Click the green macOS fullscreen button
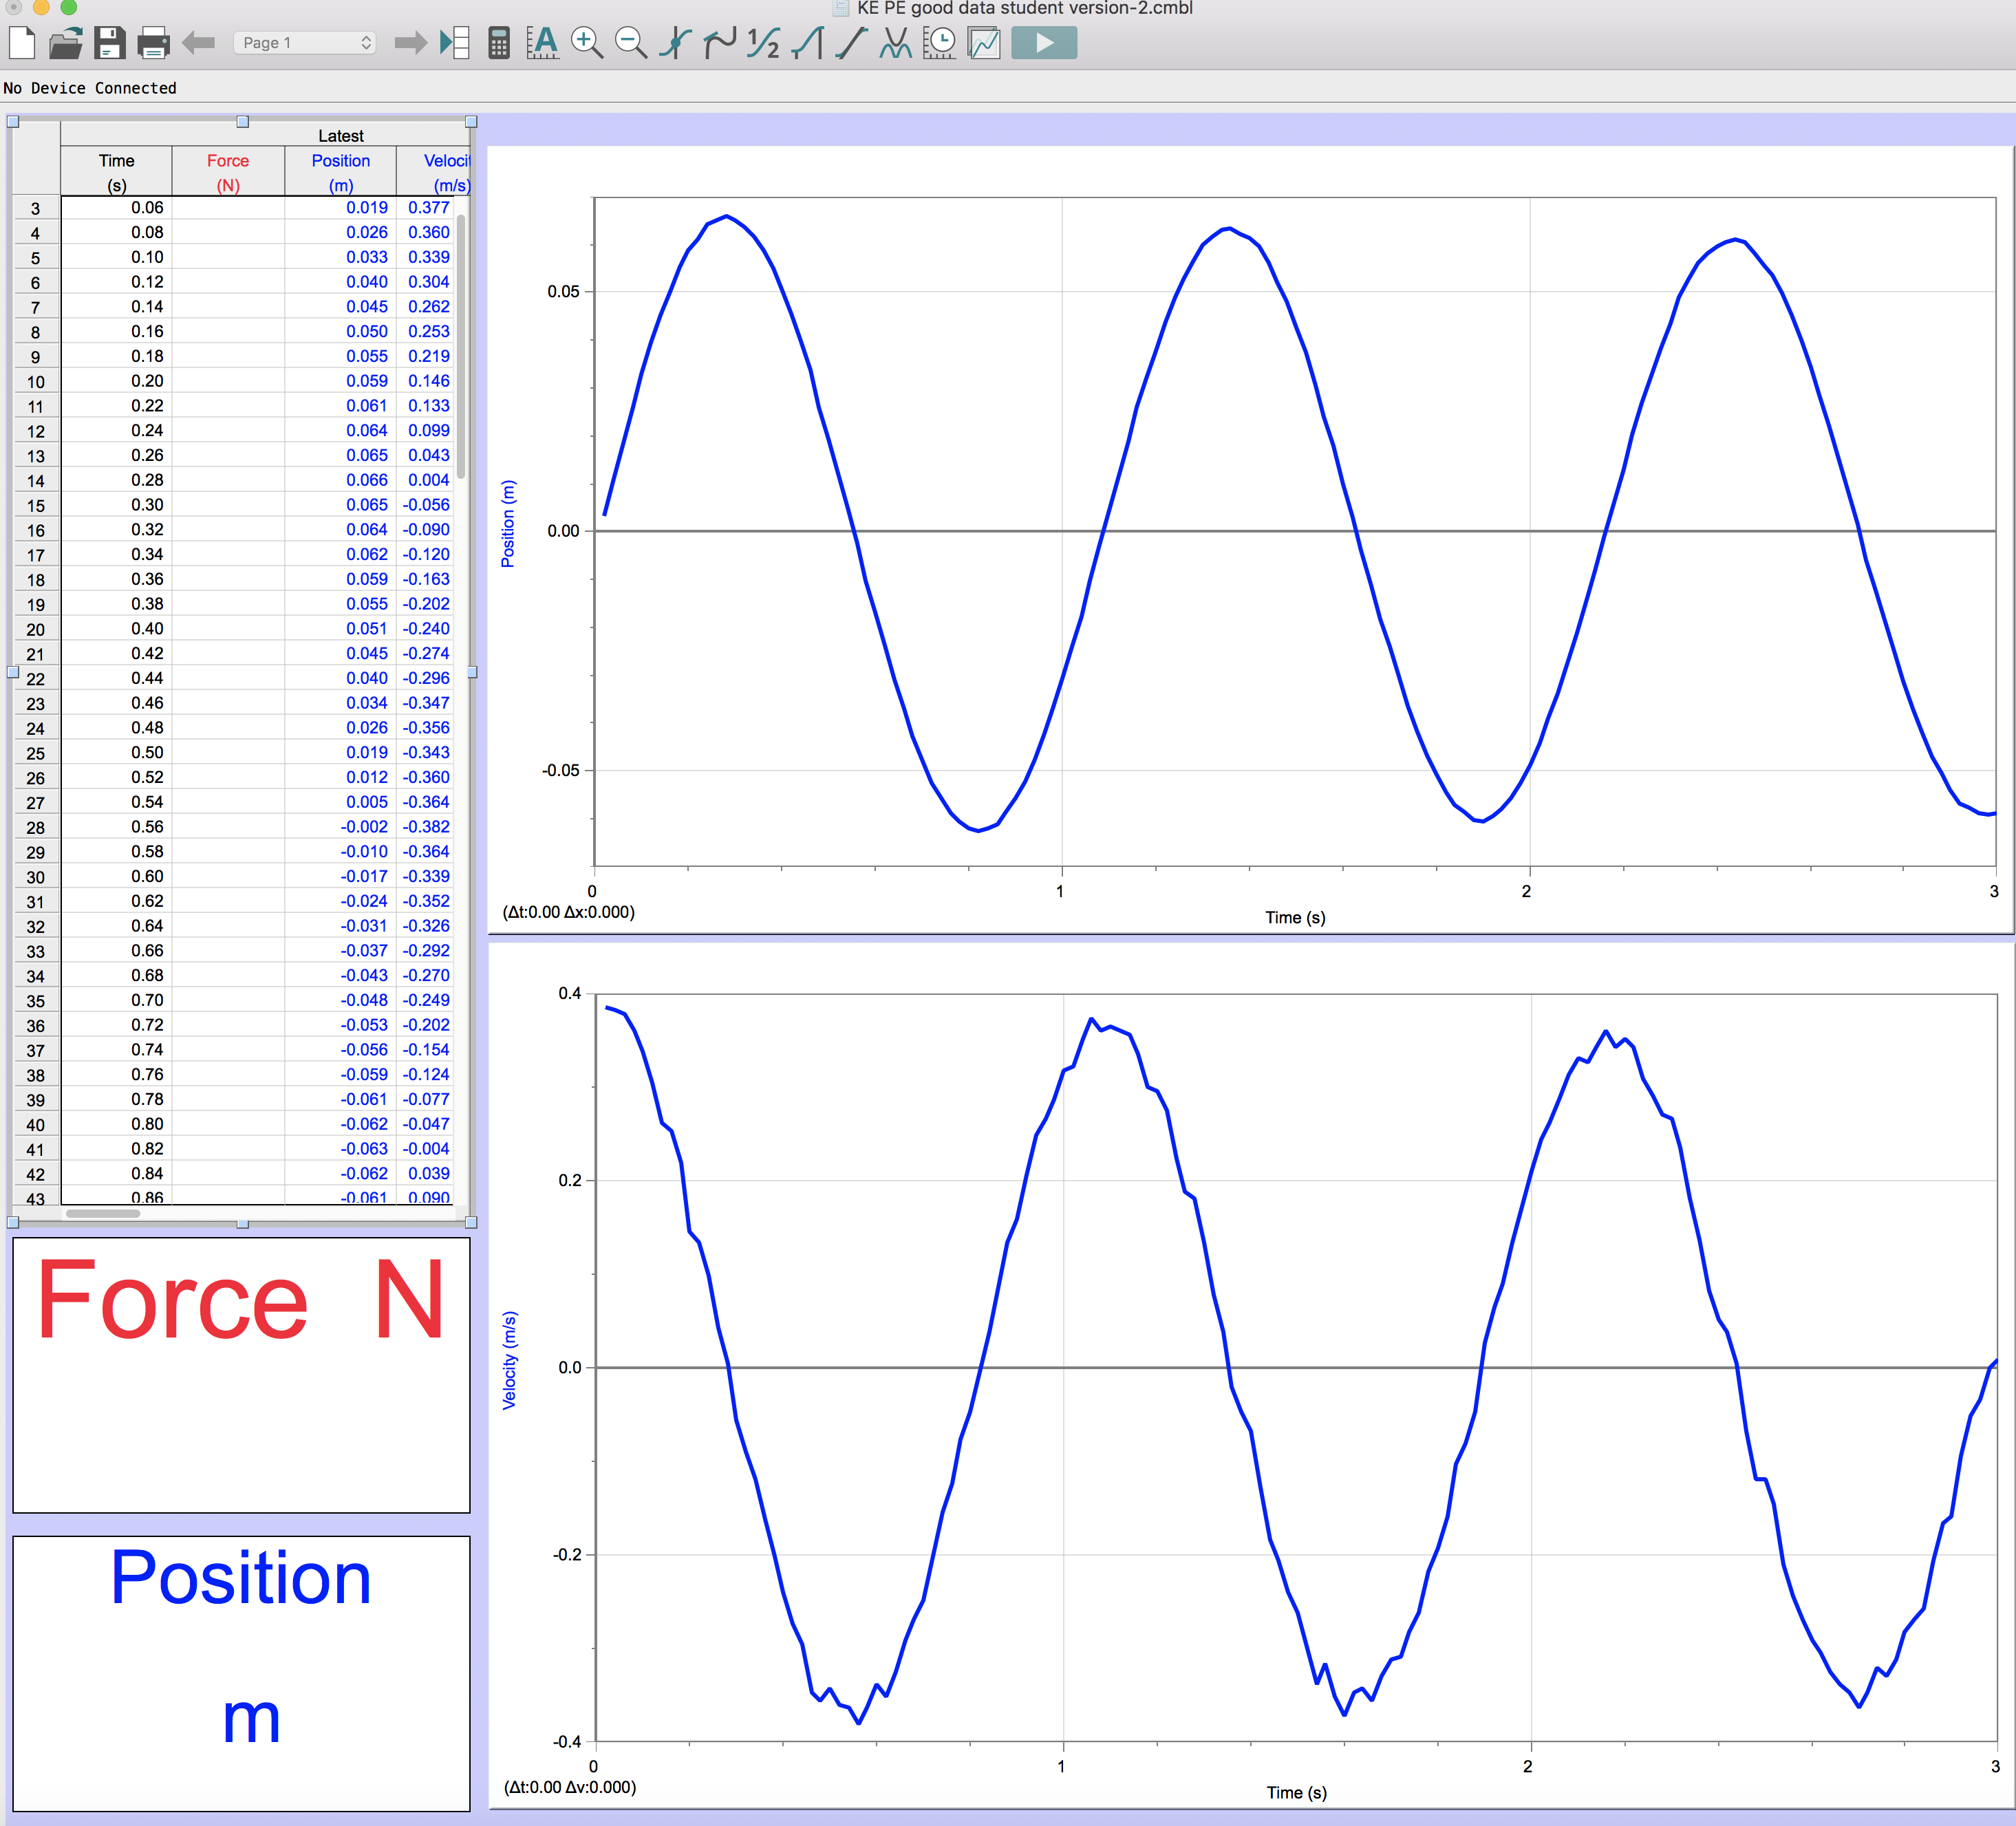2016x1826 pixels. (x=69, y=7)
